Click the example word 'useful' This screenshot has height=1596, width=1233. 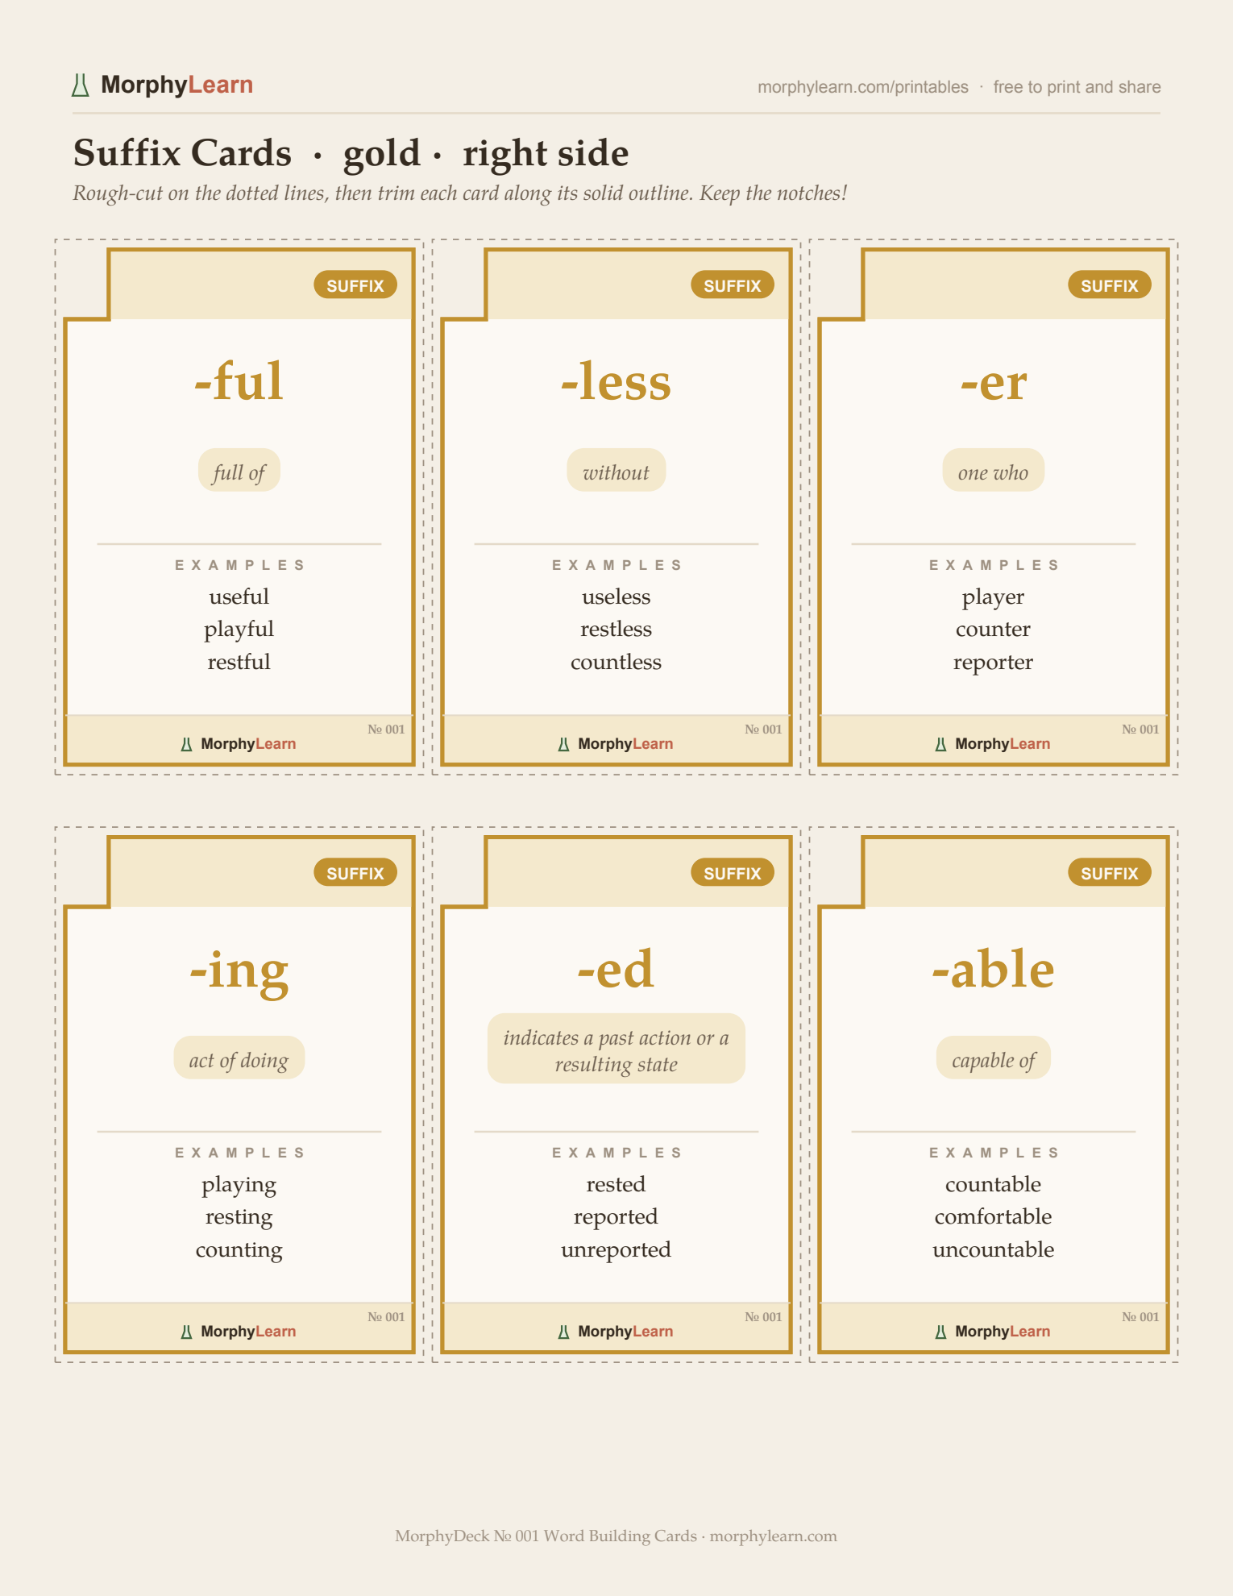[x=239, y=597]
